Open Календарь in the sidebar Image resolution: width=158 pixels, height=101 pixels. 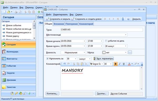18,52
